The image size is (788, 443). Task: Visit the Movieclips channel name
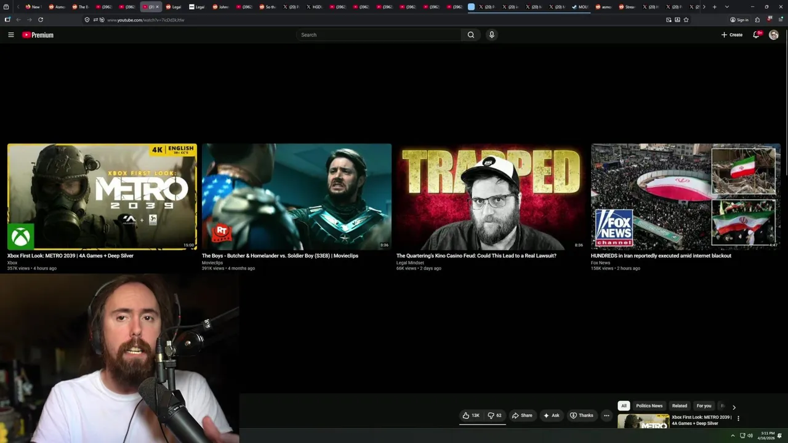coord(212,263)
